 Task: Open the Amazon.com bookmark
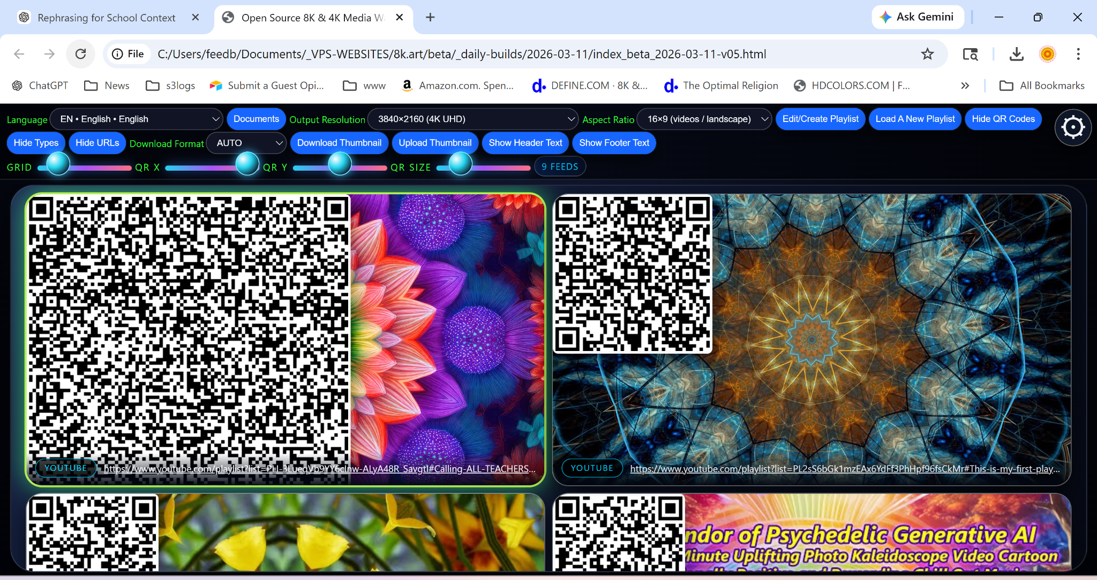tap(457, 86)
